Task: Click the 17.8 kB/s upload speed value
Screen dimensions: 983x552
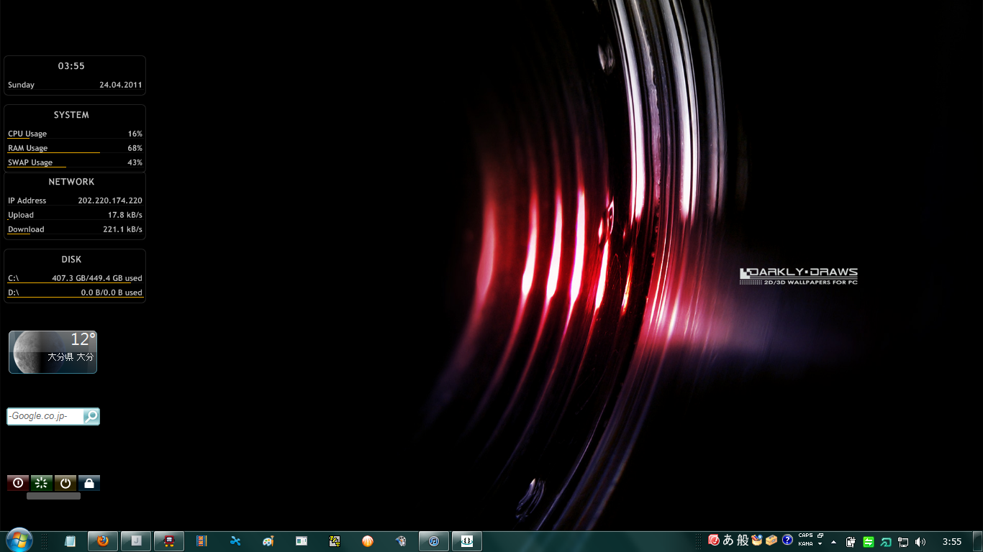Action: (125, 215)
